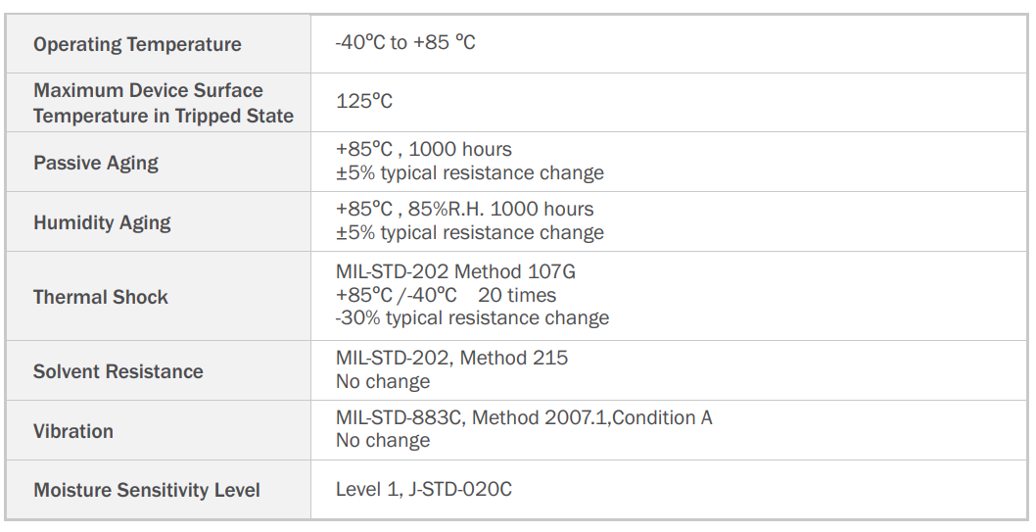This screenshot has width=1036, height=532.
Task: Click the +85°C /-40°C 20 times line
Action: (446, 295)
